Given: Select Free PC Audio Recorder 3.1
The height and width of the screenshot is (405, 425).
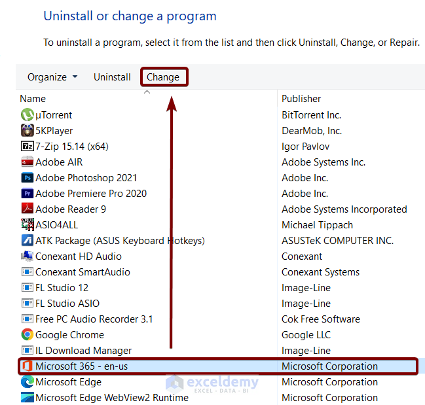Looking at the screenshot, I should pos(94,319).
